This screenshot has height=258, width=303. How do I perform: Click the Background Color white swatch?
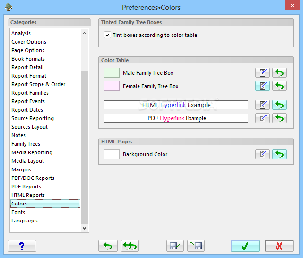[112, 154]
